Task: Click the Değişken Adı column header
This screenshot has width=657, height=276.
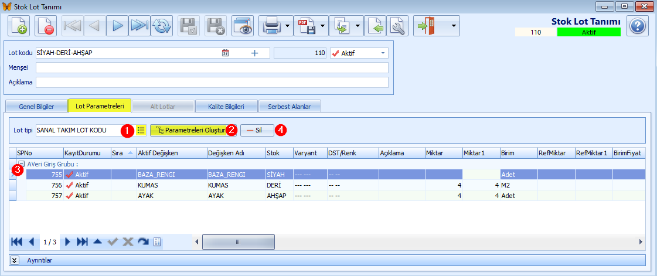Action: [x=236, y=153]
